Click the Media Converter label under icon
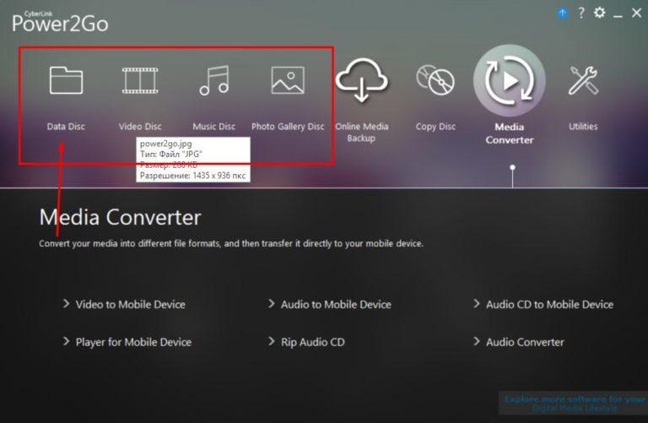The height and width of the screenshot is (423, 648). 509,133
